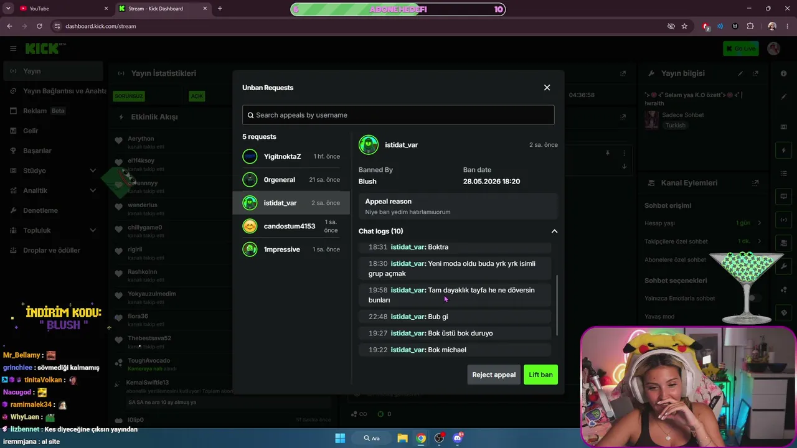
Task: Open a new browser tab
Action: [220, 9]
